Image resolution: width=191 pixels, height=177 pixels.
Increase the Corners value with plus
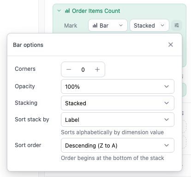tap(97, 69)
